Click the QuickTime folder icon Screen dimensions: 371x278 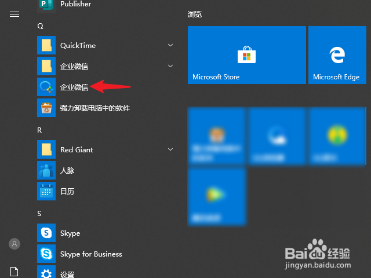coord(46,45)
